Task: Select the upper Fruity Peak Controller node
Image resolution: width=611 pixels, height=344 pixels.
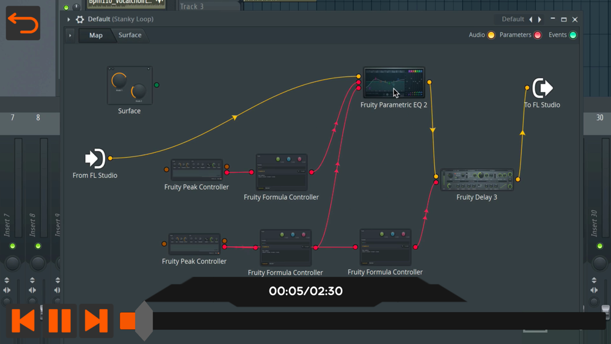Action: [197, 169]
